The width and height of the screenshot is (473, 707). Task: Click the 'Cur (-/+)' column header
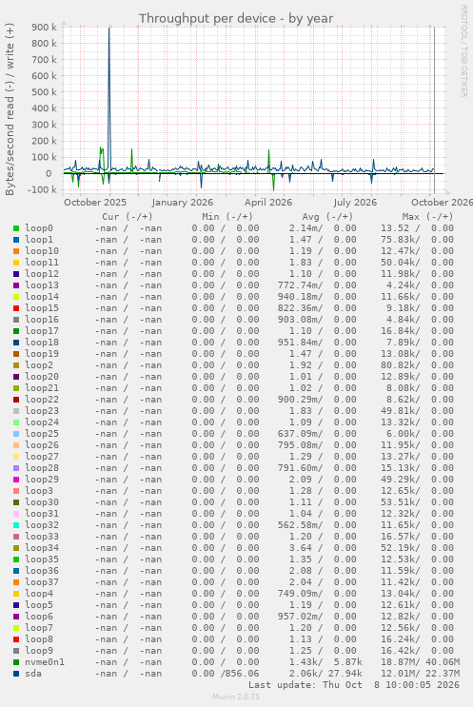click(128, 217)
